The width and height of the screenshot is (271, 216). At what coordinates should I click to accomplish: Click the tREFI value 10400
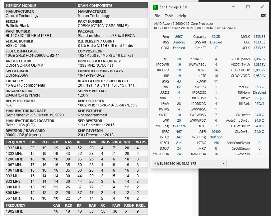pos(216,132)
